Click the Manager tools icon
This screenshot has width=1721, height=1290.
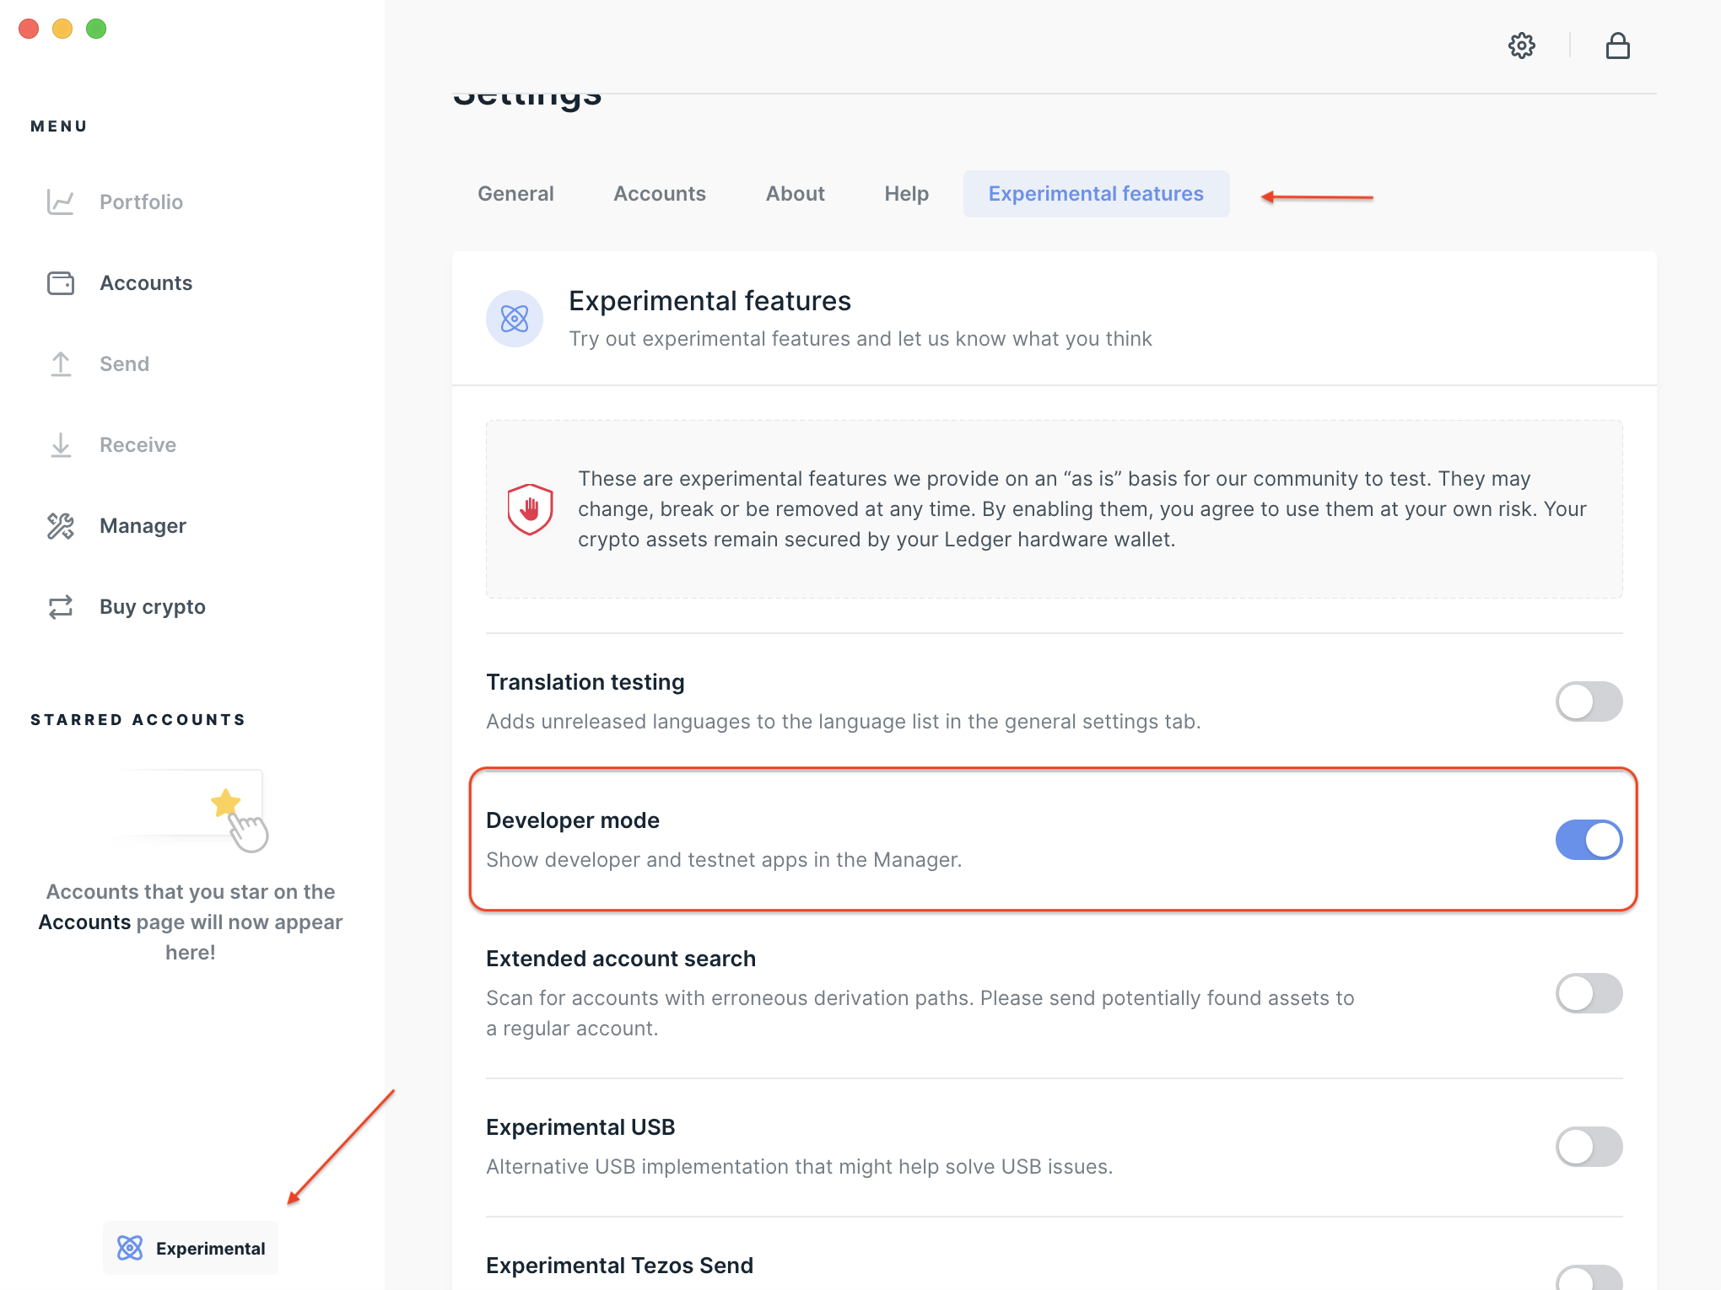pyautogui.click(x=61, y=526)
